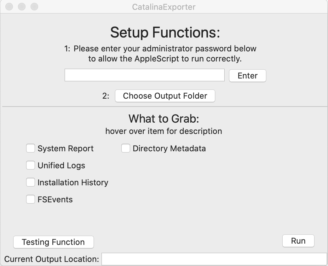Screen dimensions: 328x266
Task: Click the Enter button
Action: (247, 75)
